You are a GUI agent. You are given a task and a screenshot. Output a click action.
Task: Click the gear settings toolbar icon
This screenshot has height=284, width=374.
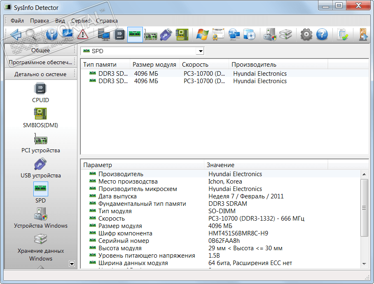pos(306,35)
